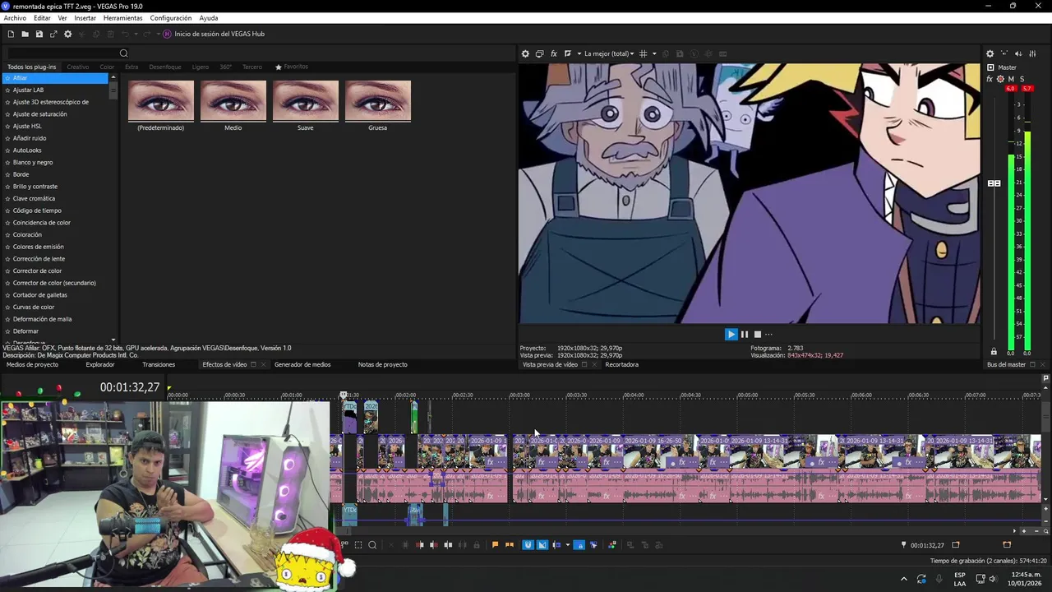Toggle snapping magnet button in timeline toolbar
This screenshot has width=1052, height=592.
click(x=528, y=544)
